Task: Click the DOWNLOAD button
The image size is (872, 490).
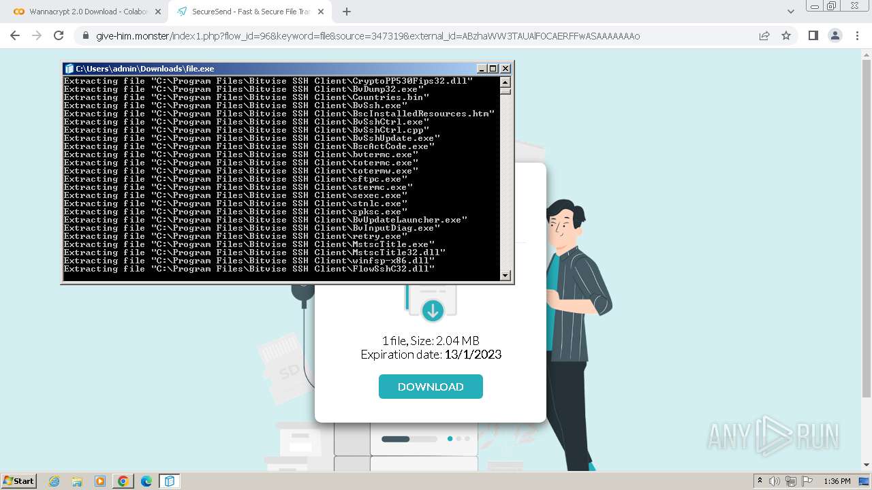Action: coord(431,387)
